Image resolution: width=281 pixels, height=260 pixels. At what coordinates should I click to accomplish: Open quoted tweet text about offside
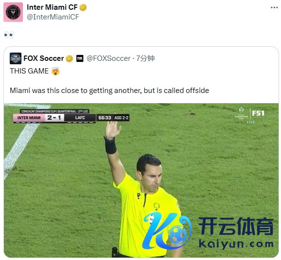(x=109, y=91)
